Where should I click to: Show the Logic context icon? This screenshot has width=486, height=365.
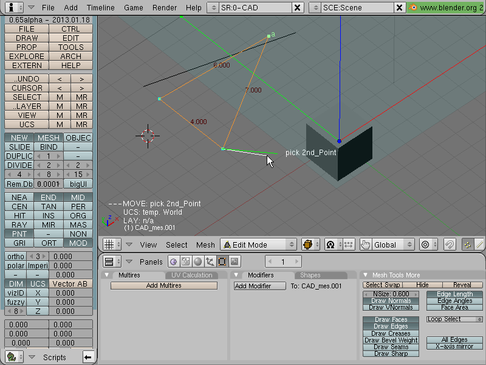(x=174, y=262)
